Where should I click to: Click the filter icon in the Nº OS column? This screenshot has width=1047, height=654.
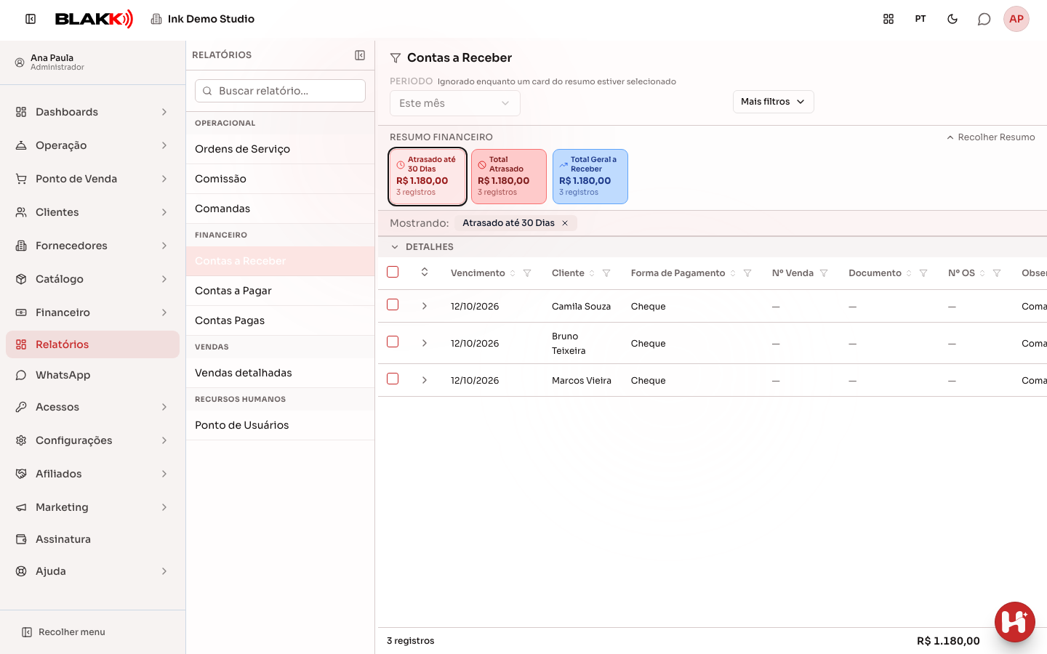point(997,273)
